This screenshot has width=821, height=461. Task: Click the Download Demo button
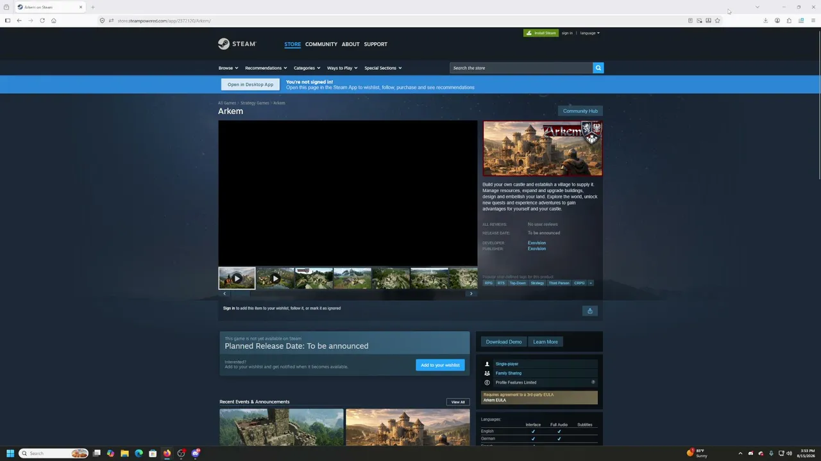click(x=504, y=342)
